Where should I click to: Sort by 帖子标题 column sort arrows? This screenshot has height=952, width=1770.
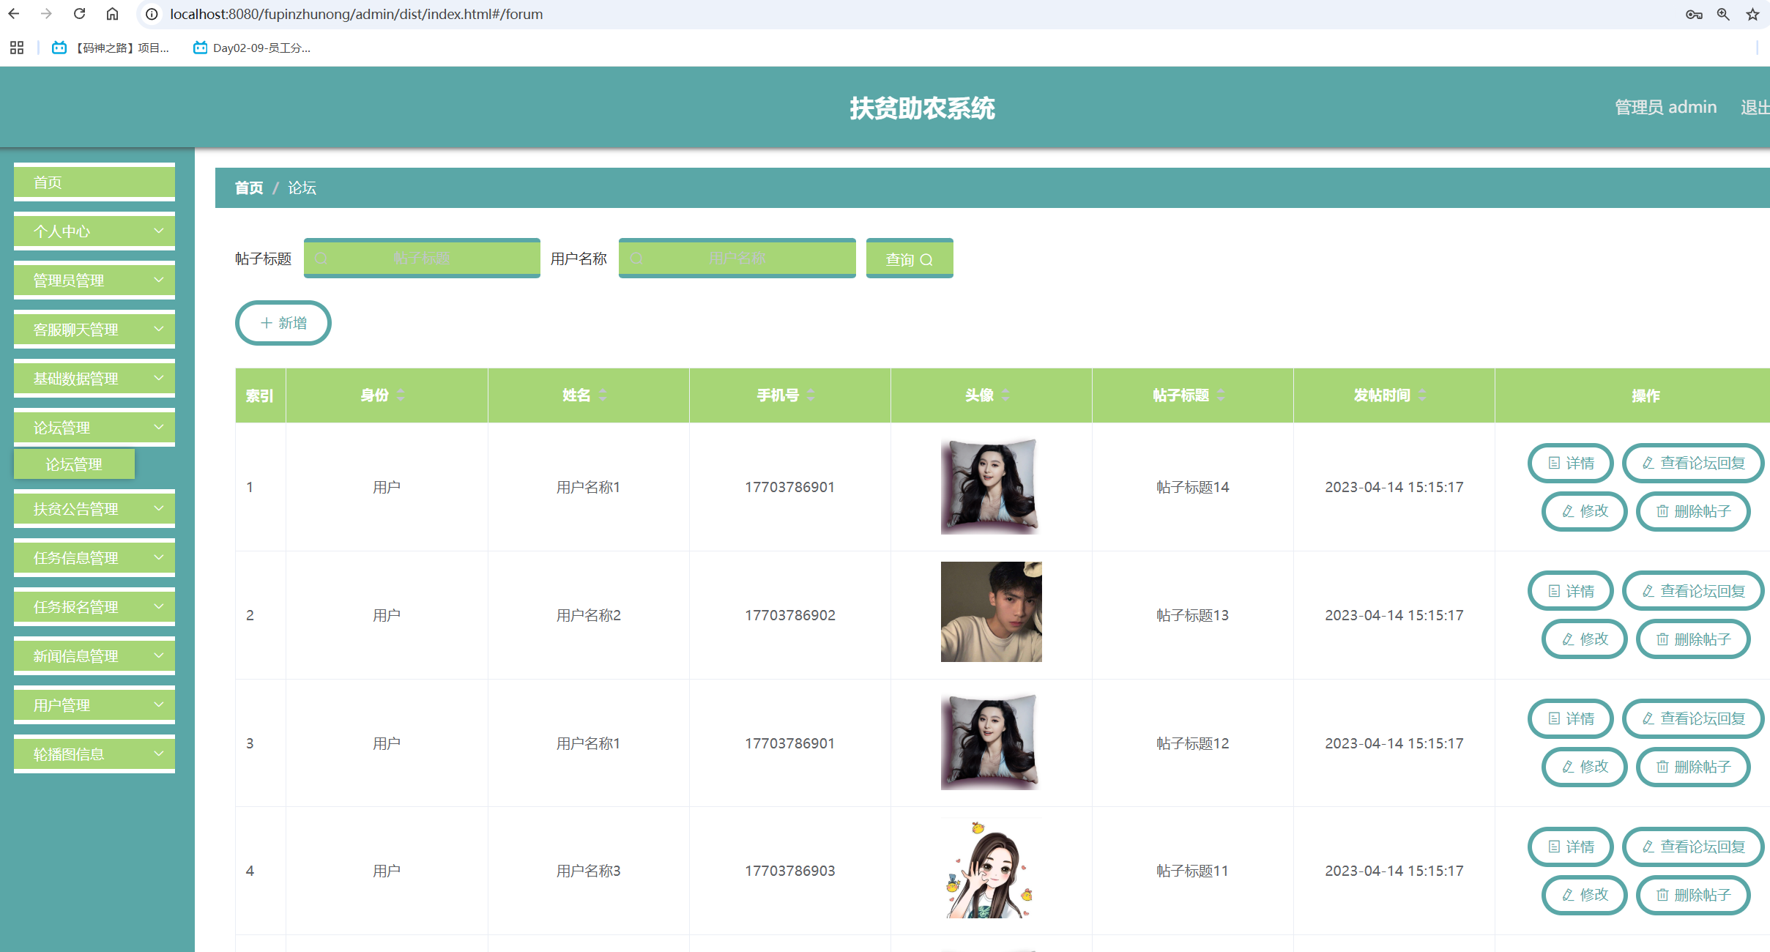point(1221,395)
